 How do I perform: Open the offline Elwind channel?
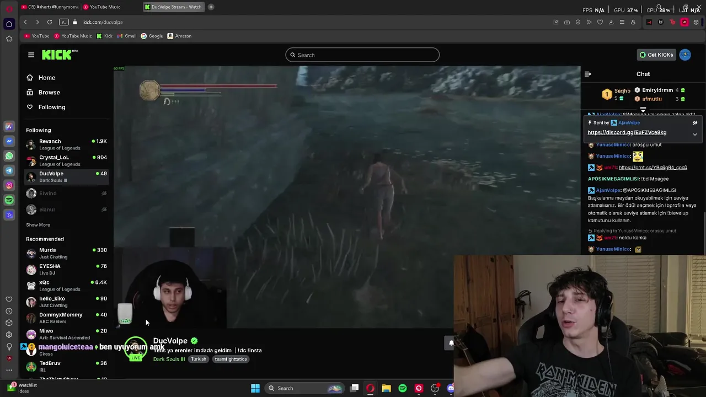tap(66, 194)
